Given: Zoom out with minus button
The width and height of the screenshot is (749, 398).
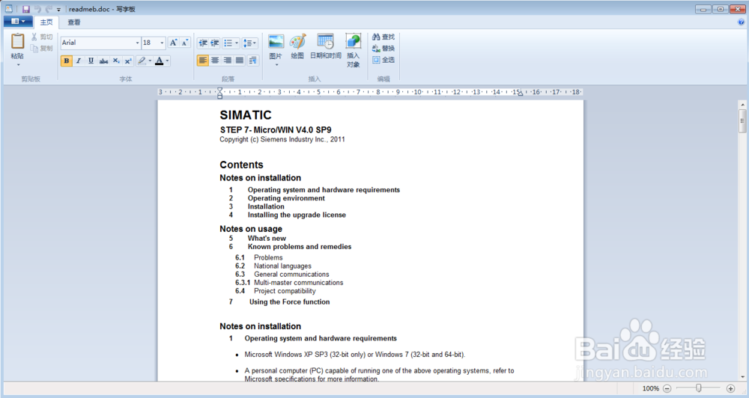Looking at the screenshot, I should click(667, 388).
